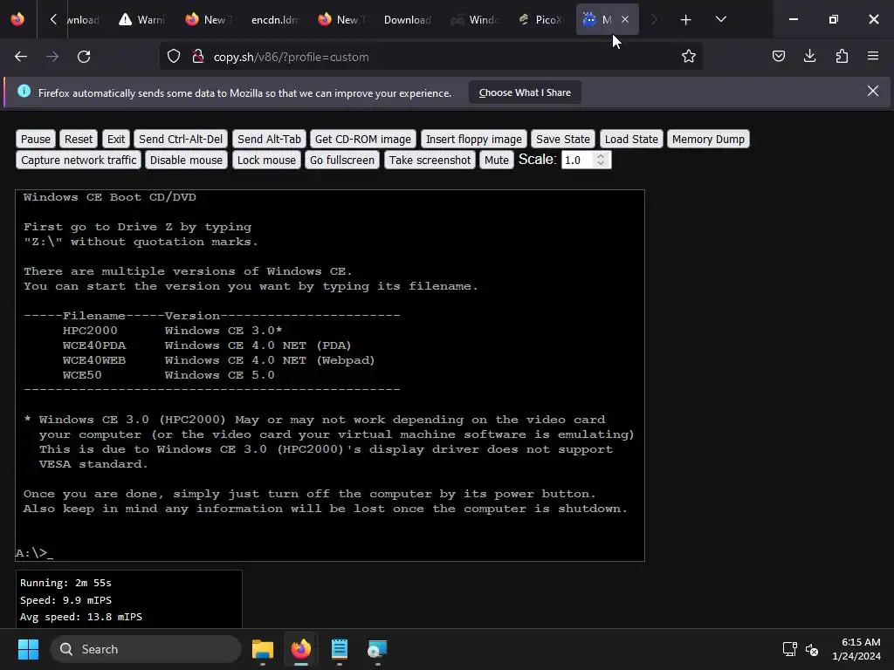This screenshot has width=894, height=670.
Task: Click the Running: 2m 55s status text
Action: [x=65, y=583]
